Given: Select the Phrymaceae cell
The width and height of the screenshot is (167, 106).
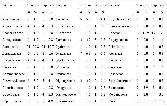Looking at the screenshot, I should pos(63,101).
